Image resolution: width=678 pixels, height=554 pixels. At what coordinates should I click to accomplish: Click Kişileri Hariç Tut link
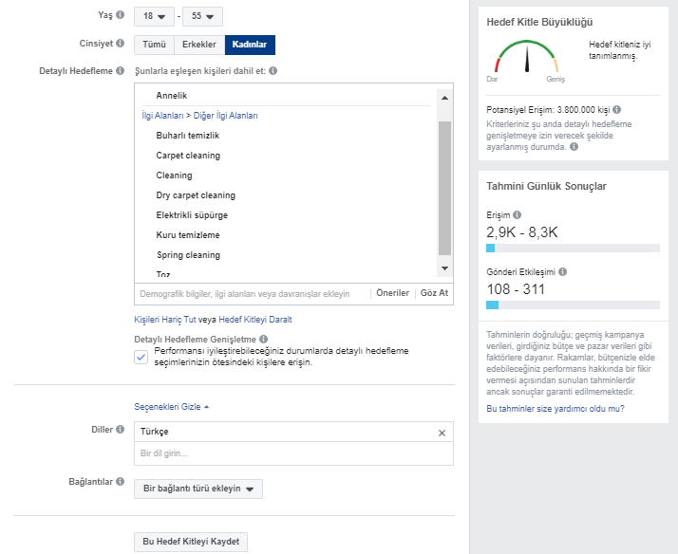pyautogui.click(x=164, y=320)
